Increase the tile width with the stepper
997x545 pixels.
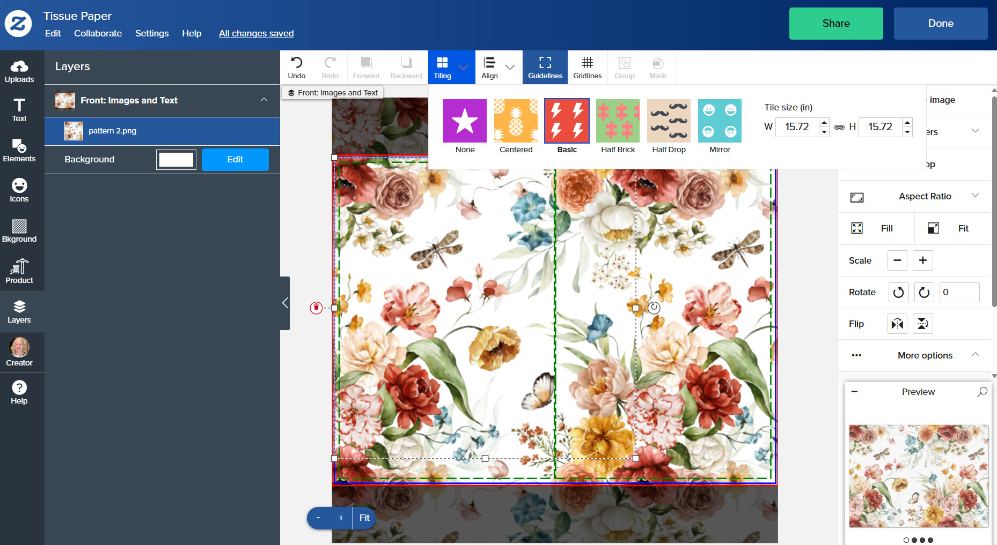(x=824, y=122)
